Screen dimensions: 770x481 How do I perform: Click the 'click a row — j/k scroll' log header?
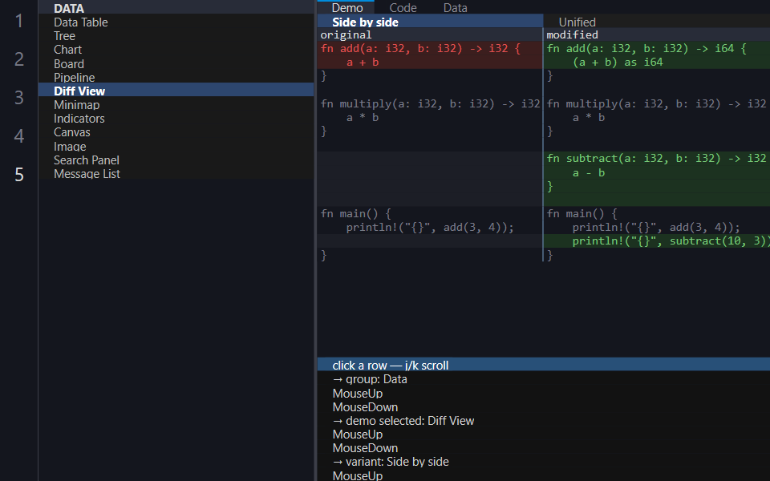click(x=544, y=366)
